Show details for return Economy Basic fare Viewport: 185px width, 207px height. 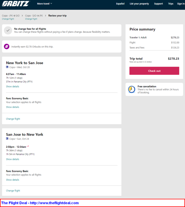12,180
